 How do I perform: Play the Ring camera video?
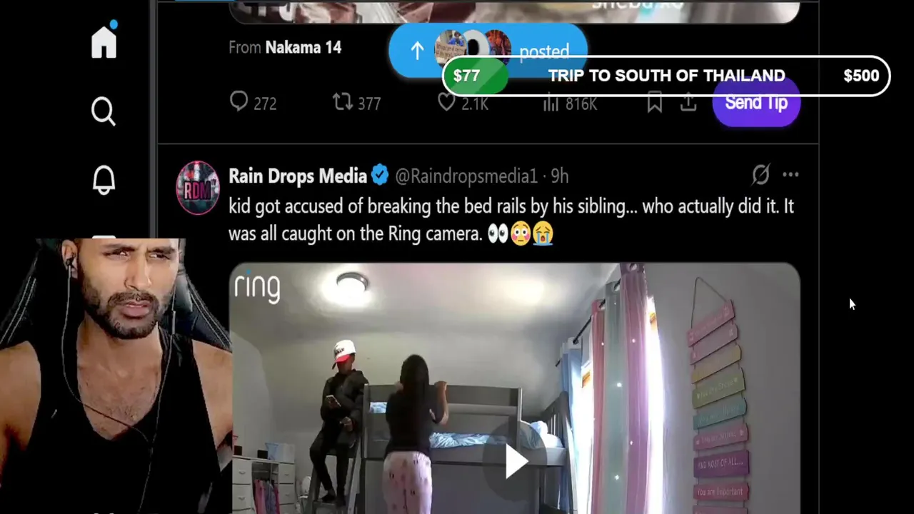[x=516, y=463]
